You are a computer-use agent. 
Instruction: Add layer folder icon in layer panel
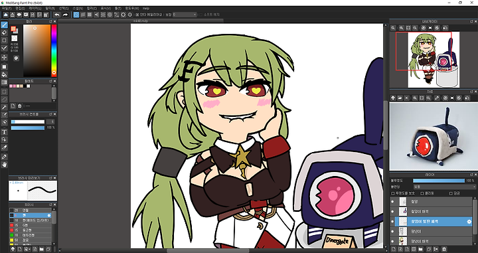tap(421, 249)
